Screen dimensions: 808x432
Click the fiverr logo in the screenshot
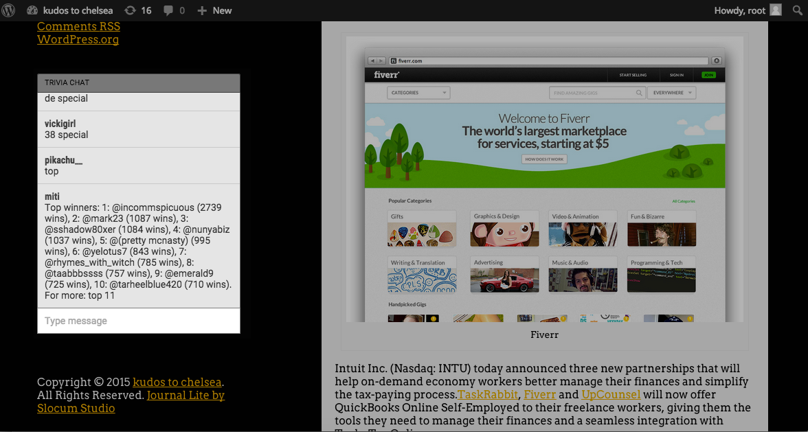[x=386, y=75]
